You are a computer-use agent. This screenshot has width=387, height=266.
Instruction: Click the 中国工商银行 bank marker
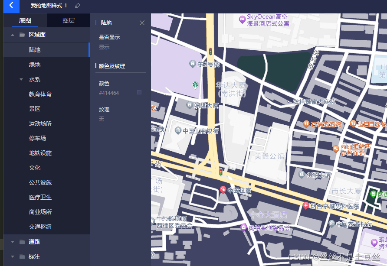click(178, 130)
